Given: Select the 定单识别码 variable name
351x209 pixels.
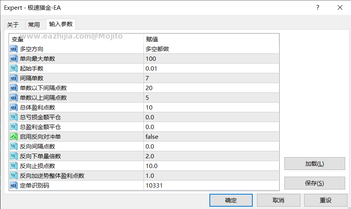Looking at the screenshot, I should click(34, 185).
